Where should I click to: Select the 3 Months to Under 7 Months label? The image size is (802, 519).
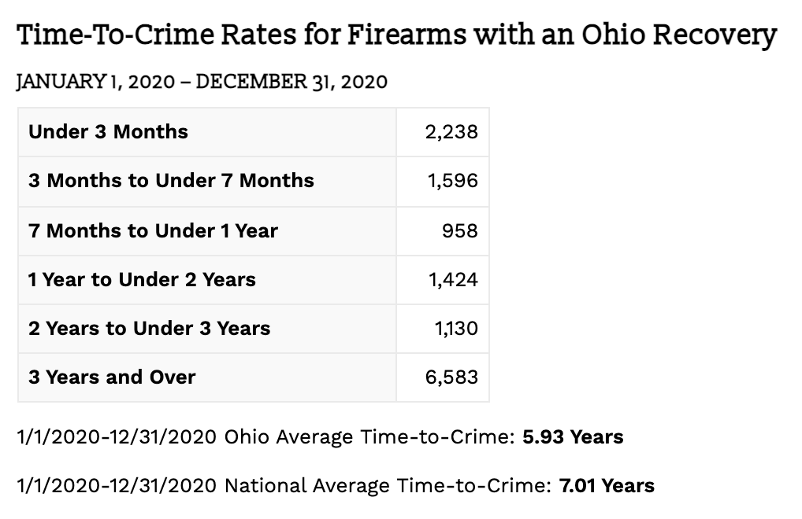coord(171,180)
